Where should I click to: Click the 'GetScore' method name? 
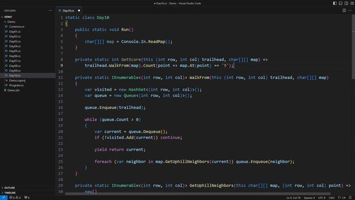(x=131, y=59)
